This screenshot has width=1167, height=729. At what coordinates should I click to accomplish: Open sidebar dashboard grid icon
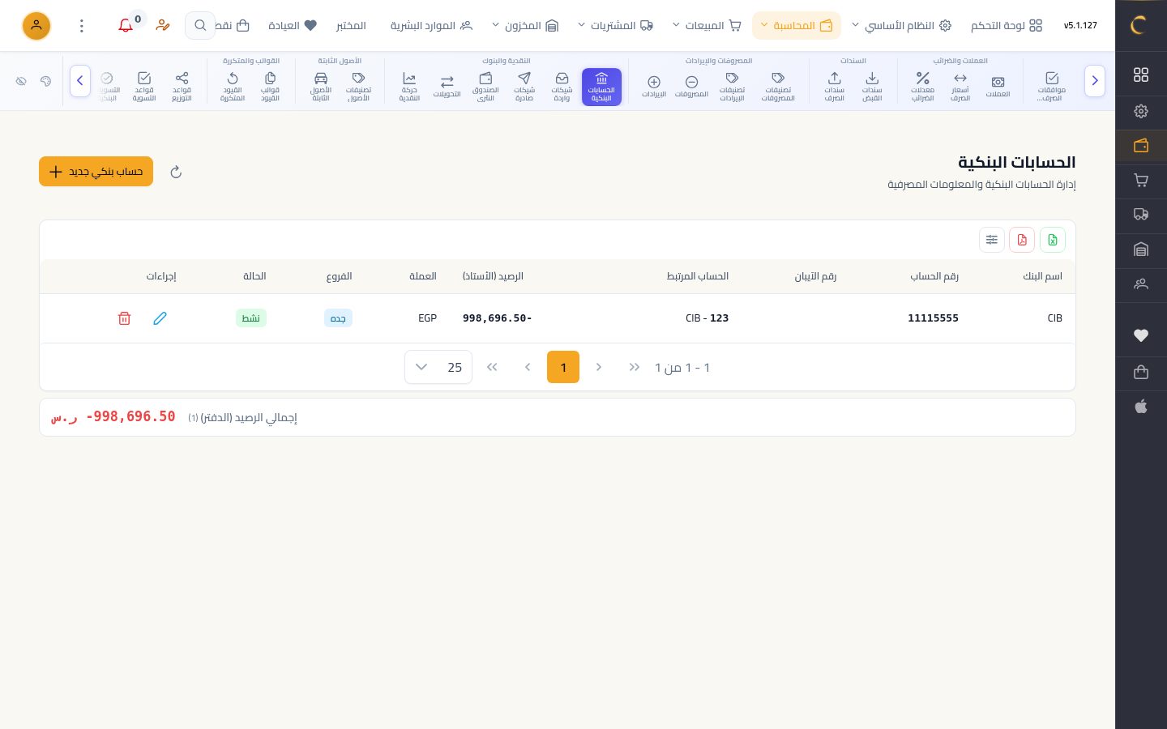pyautogui.click(x=1141, y=75)
